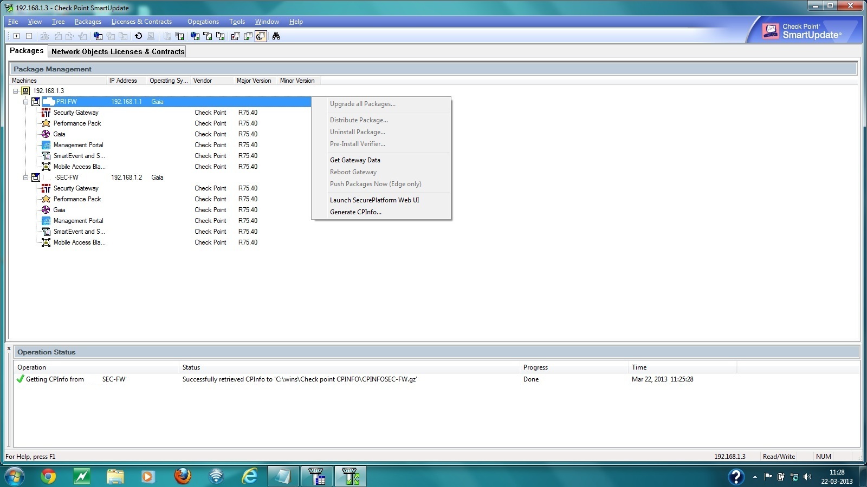
Task: Click the Minor Version column header
Action: [299, 81]
